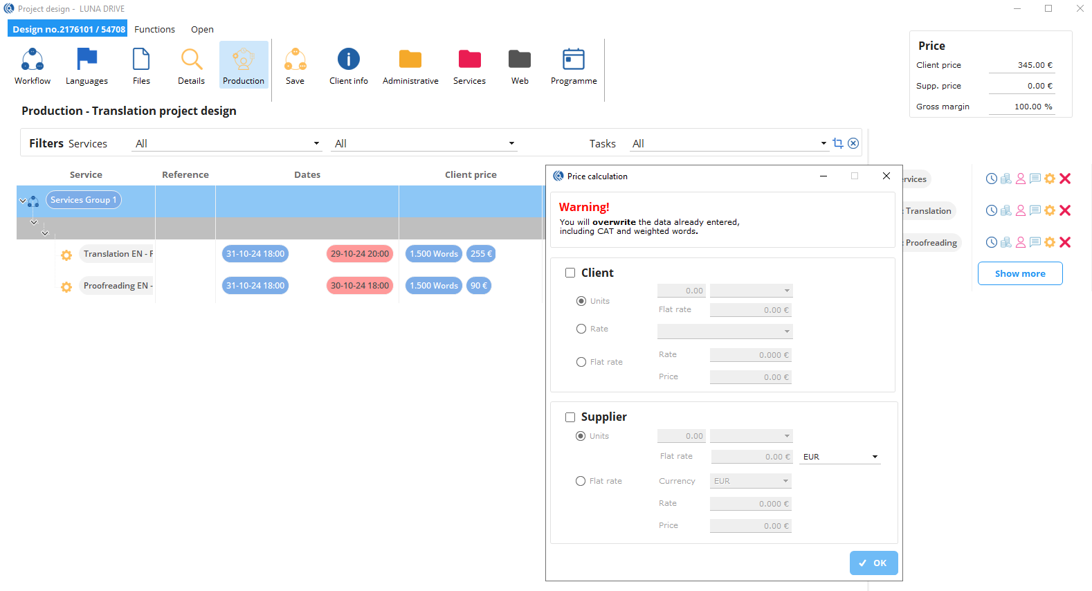Clear filters with the circled X icon

coord(853,143)
